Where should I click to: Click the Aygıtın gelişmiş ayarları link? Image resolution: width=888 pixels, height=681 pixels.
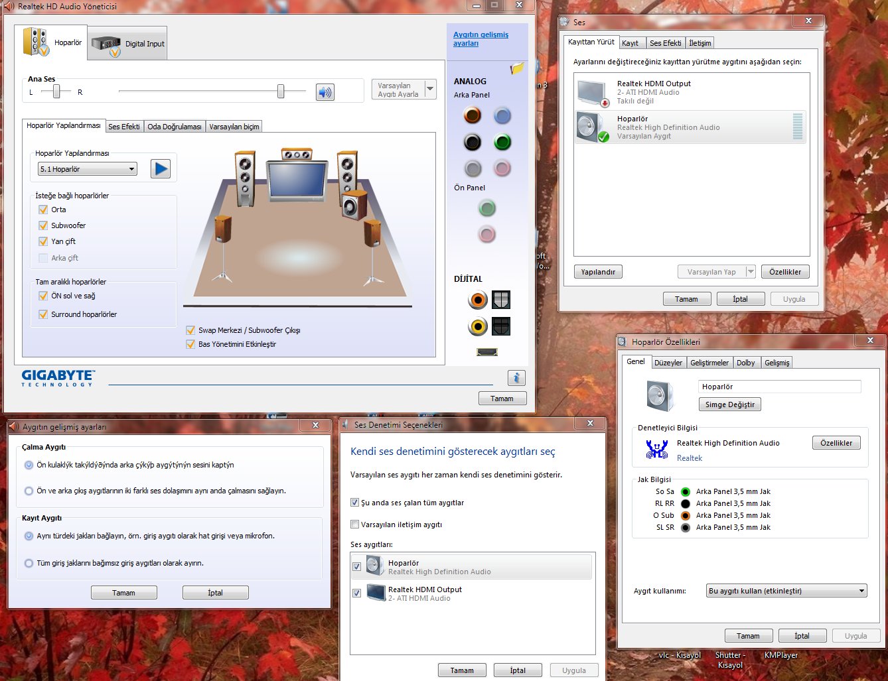click(481, 38)
